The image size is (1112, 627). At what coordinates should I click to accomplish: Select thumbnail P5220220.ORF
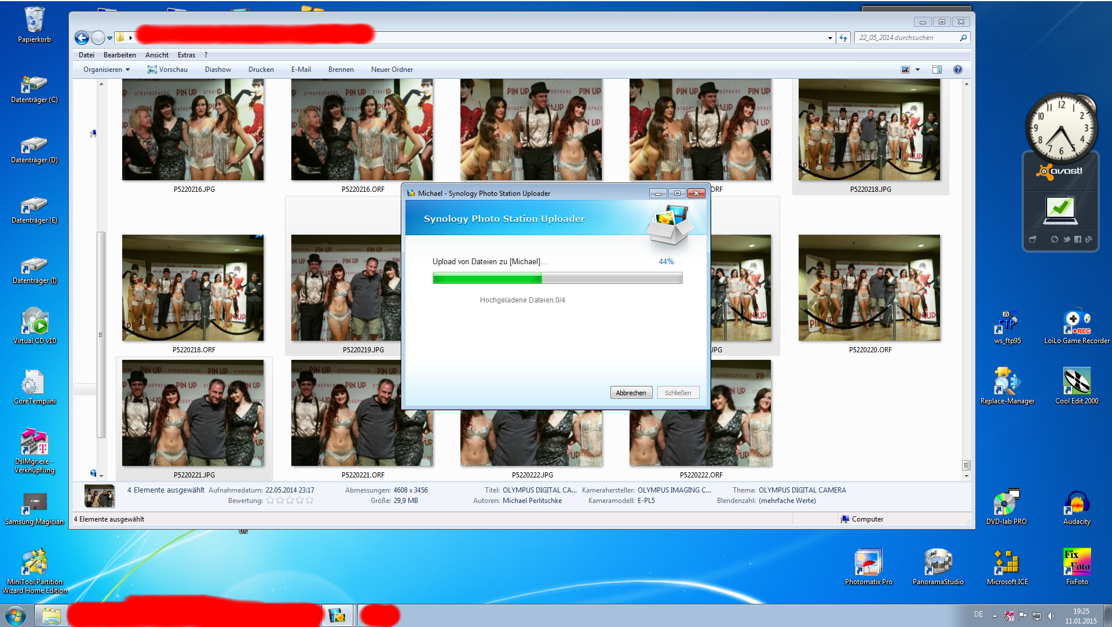[x=869, y=289]
